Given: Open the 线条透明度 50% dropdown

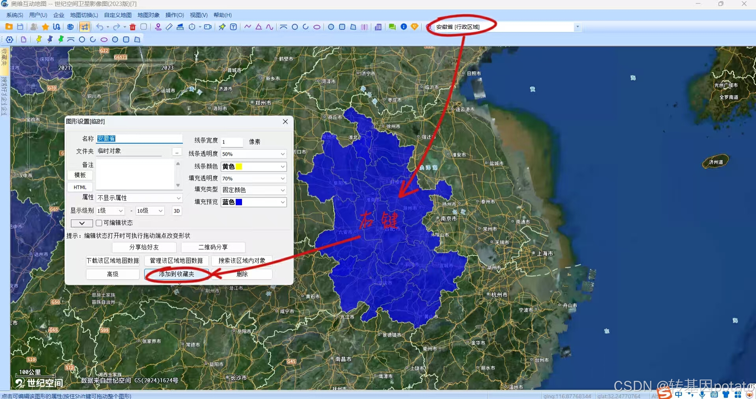Looking at the screenshot, I should click(253, 154).
